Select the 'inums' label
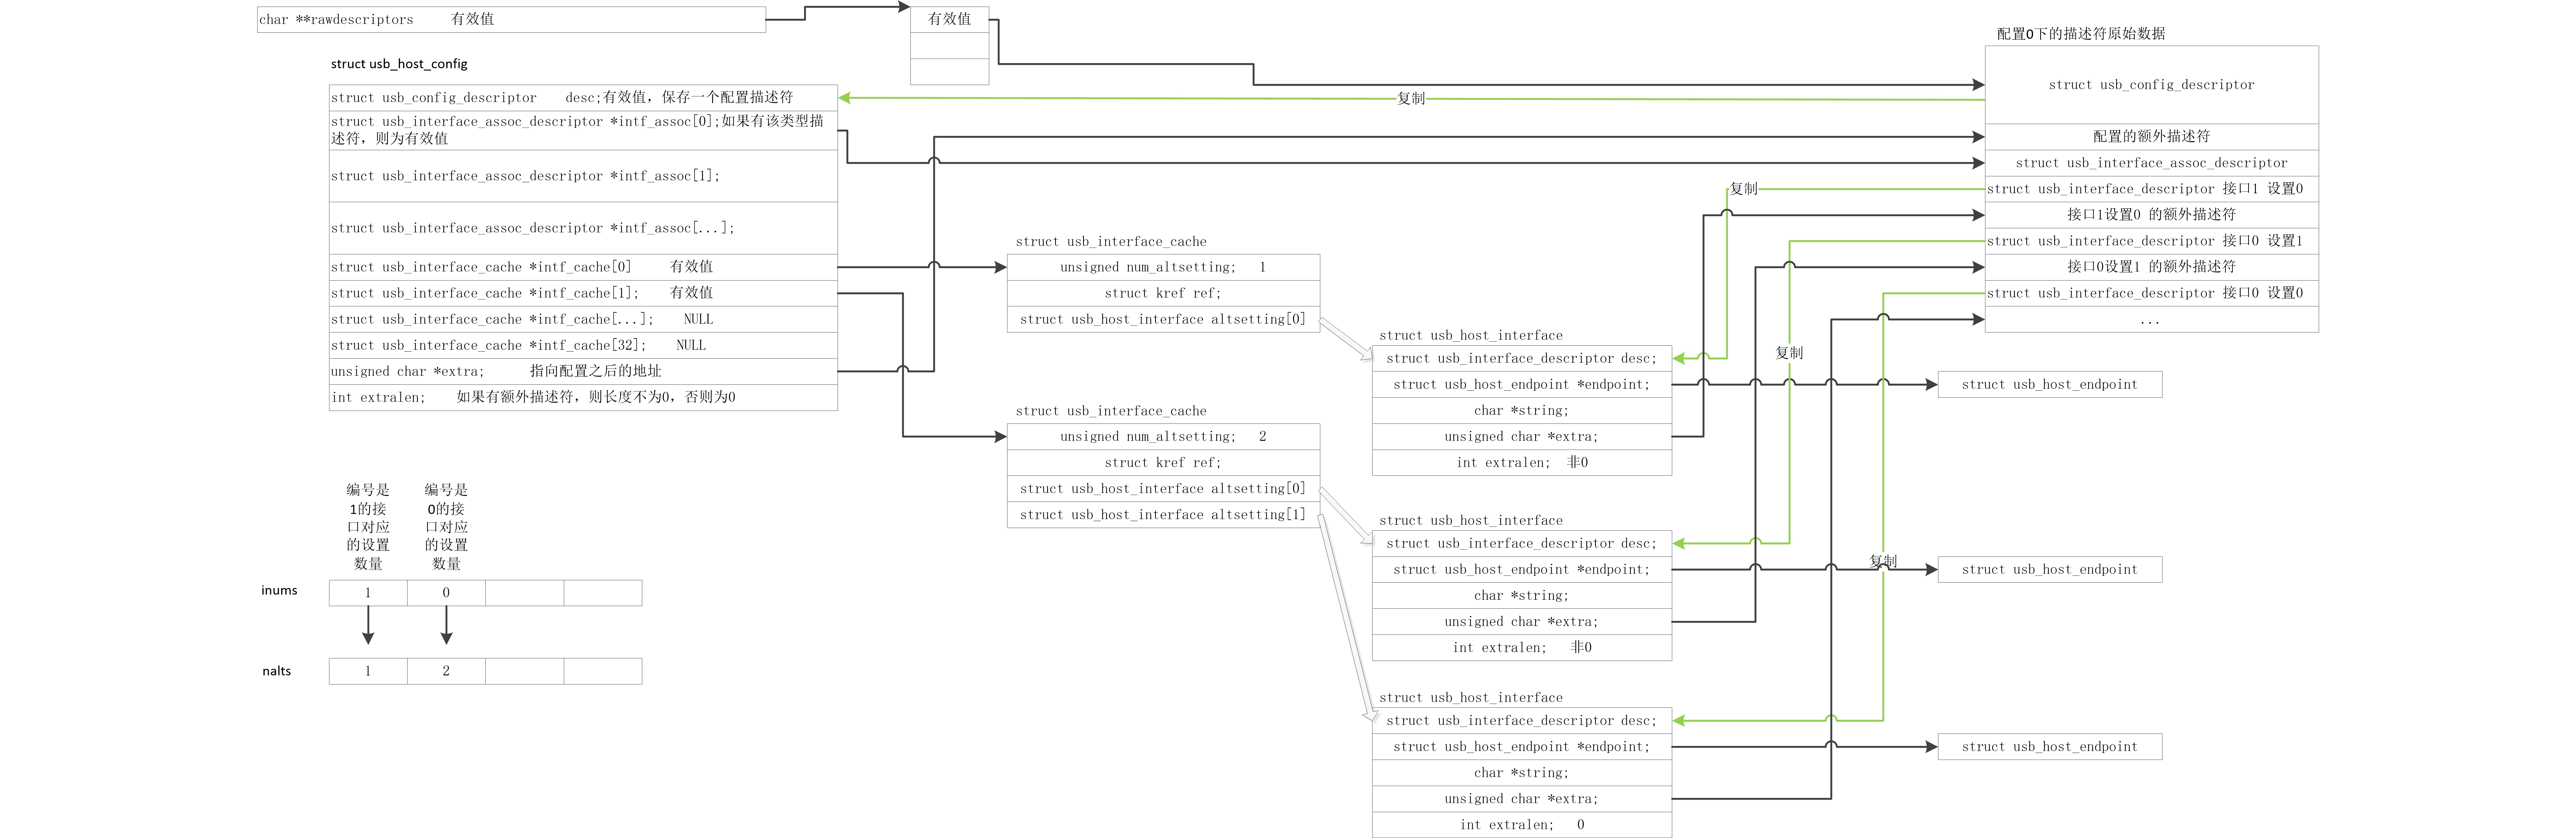Viewport: 2576px width, 838px height. (x=279, y=590)
